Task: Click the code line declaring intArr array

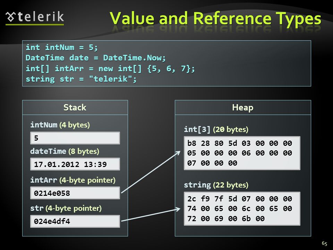Action: click(x=110, y=68)
